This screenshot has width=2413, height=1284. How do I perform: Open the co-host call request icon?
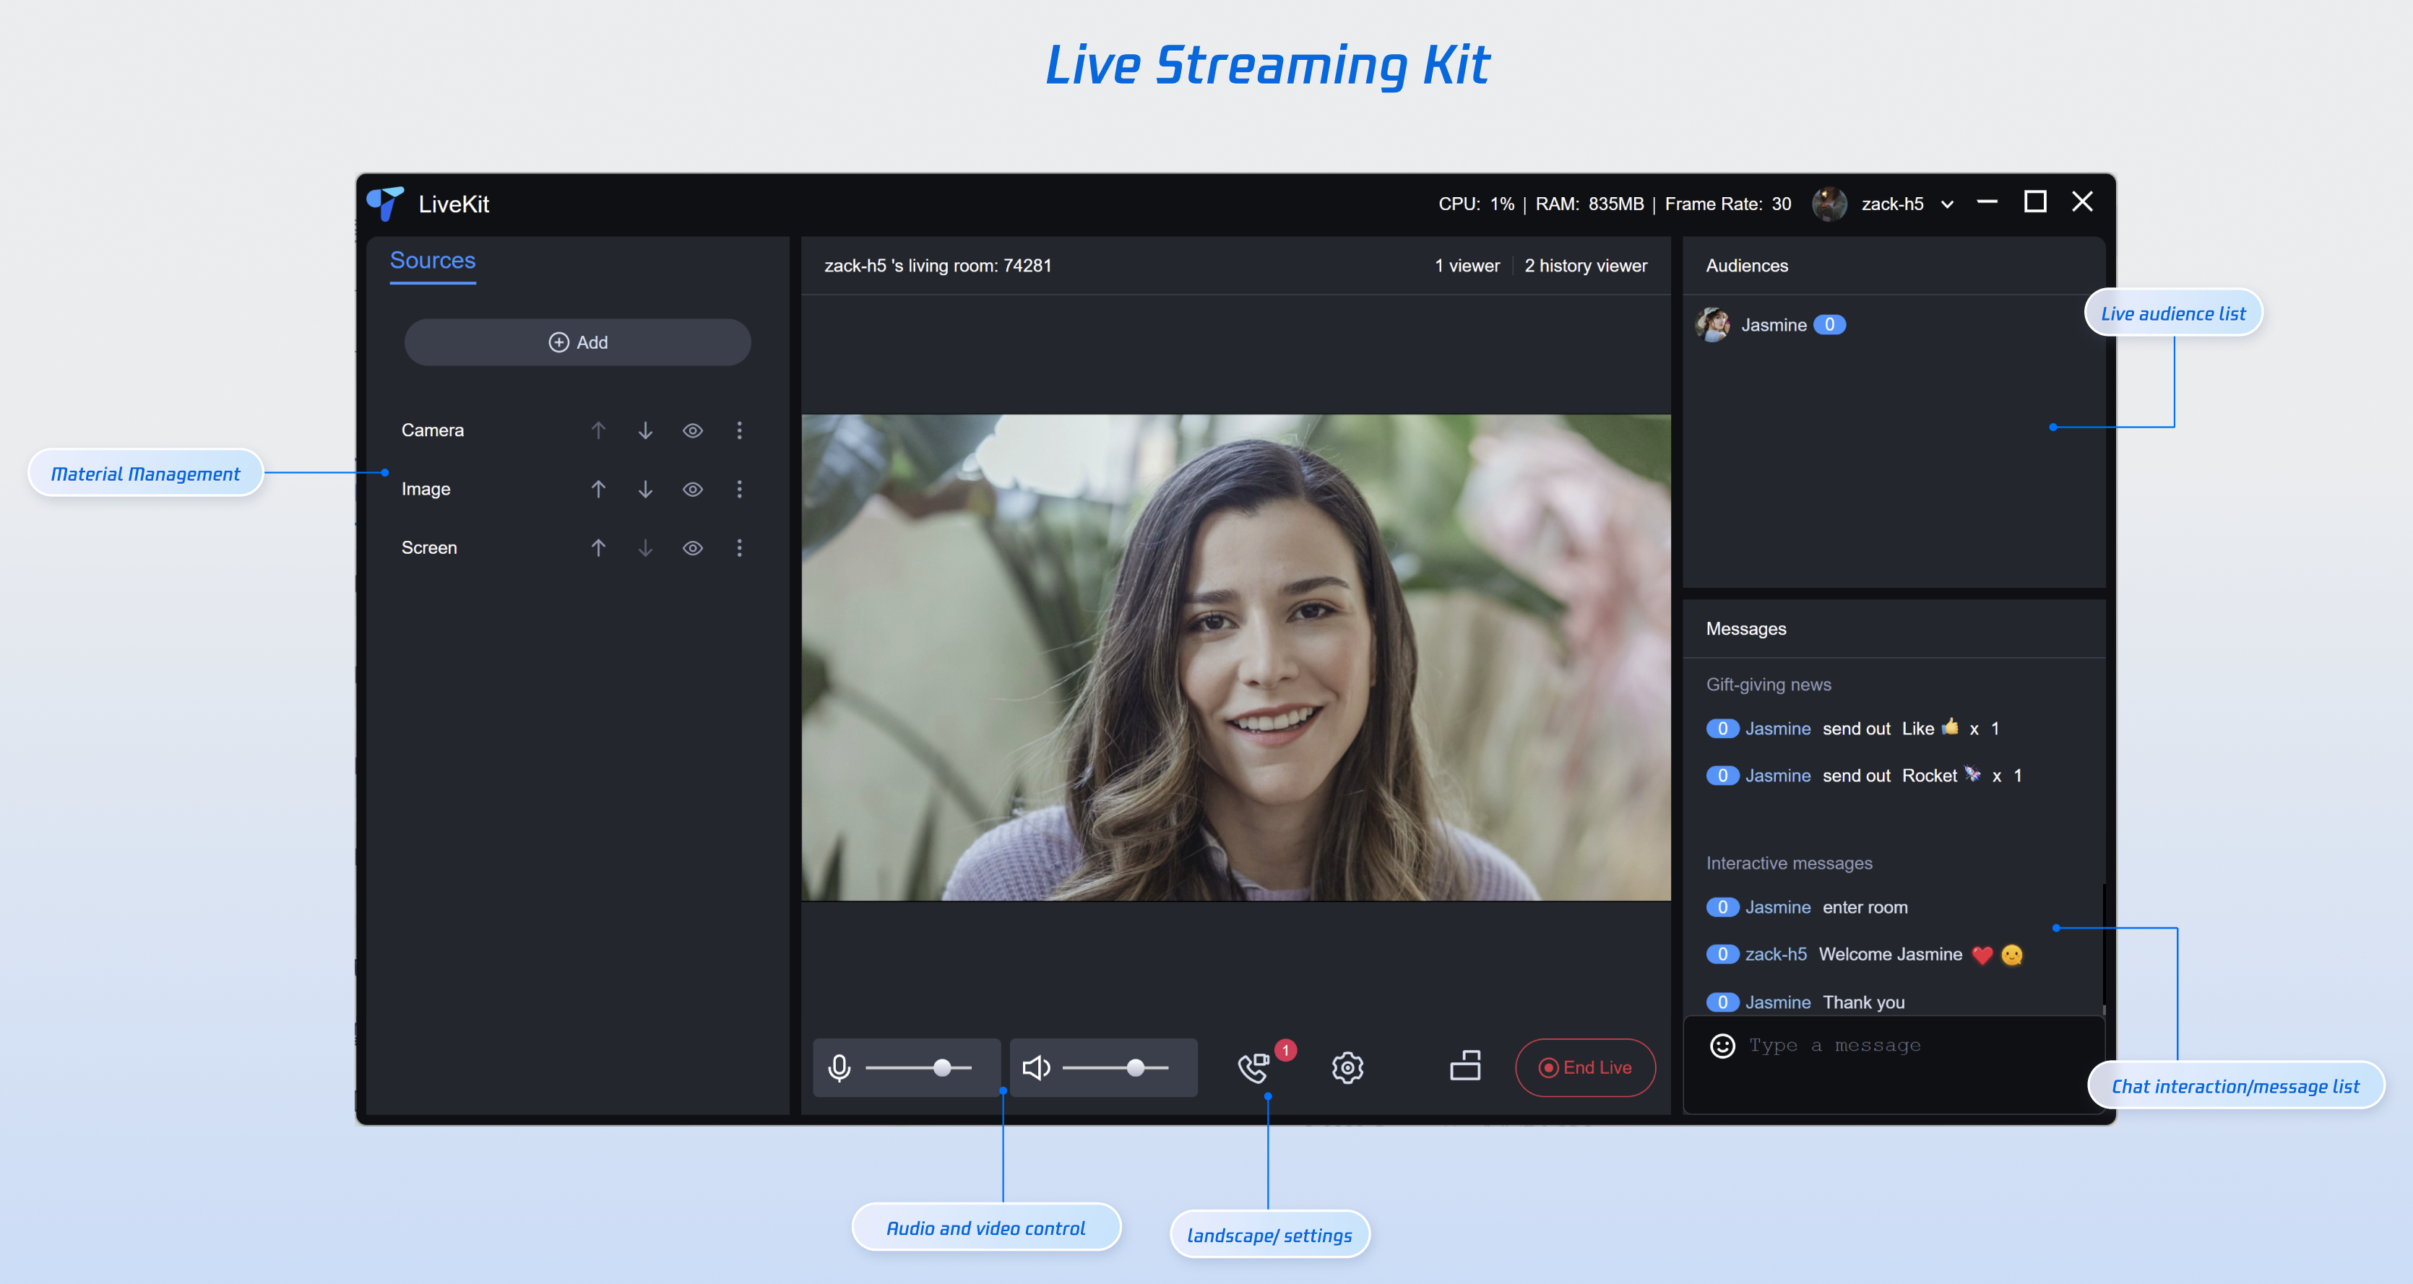1253,1067
